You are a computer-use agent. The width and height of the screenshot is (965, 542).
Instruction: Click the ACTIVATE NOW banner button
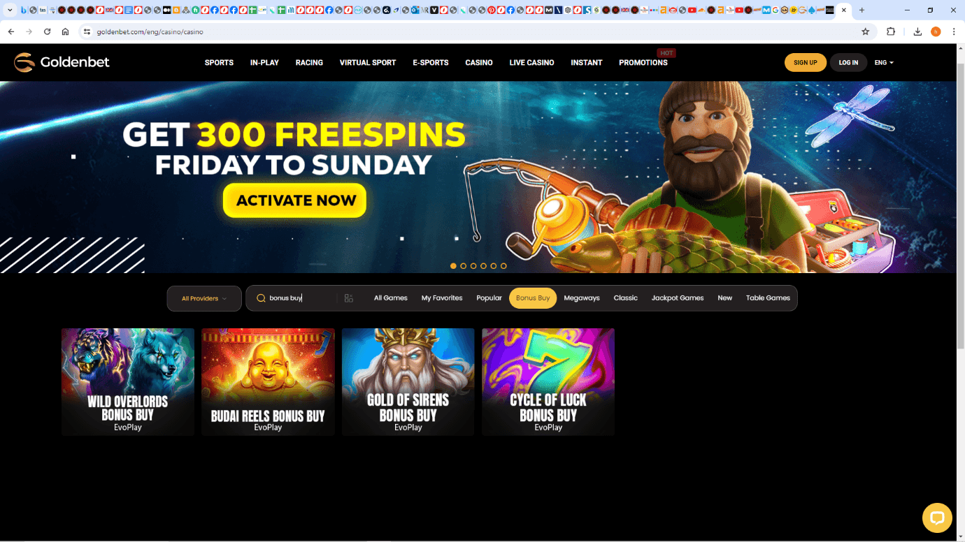point(295,200)
